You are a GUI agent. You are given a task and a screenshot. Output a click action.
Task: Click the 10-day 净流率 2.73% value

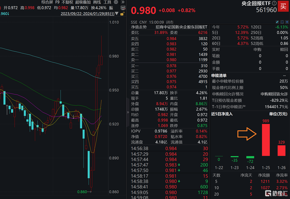coord(282,188)
